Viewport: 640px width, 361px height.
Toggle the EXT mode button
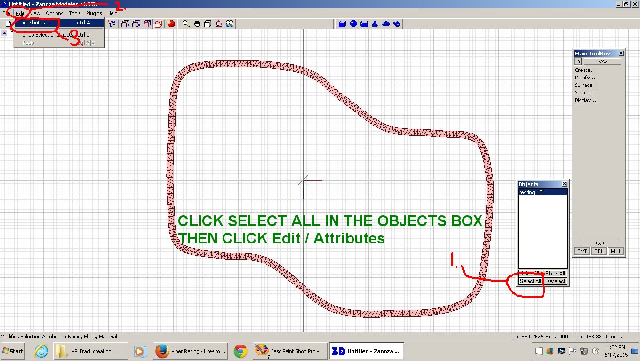pyautogui.click(x=582, y=251)
